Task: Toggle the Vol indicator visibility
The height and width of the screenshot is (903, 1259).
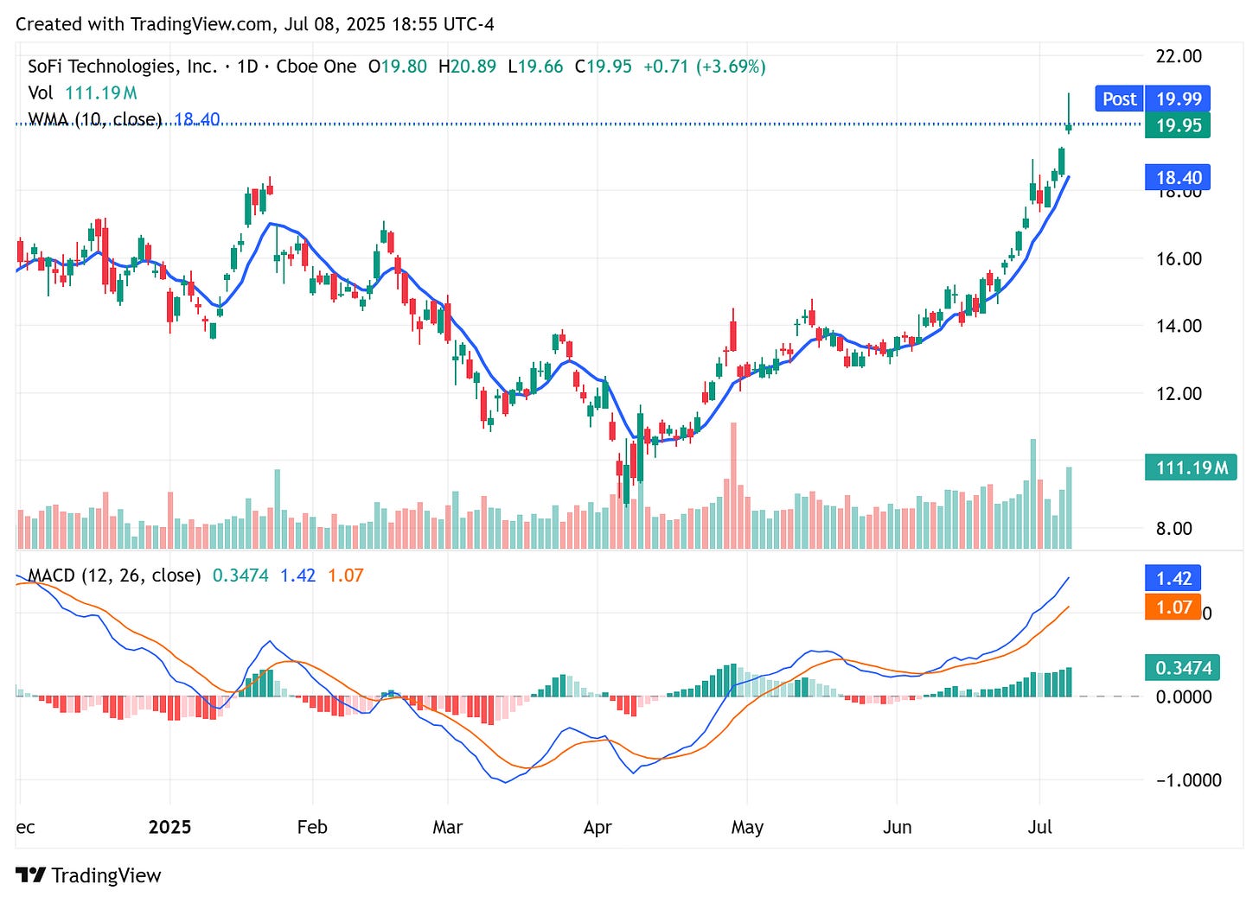Action: click(41, 92)
